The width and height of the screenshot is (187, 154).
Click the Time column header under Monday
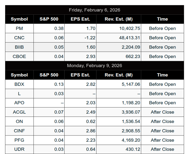click(x=162, y=75)
